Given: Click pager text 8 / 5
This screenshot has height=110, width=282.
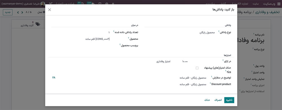Looking at the screenshot, I should click(28, 12).
